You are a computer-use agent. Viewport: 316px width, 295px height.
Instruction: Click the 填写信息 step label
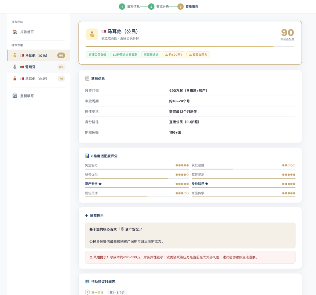133,7
